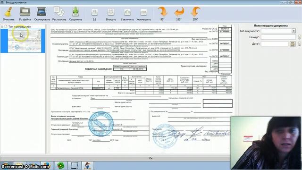Click the Номер input field
This screenshot has height=170, width=302.
click(x=278, y=37)
